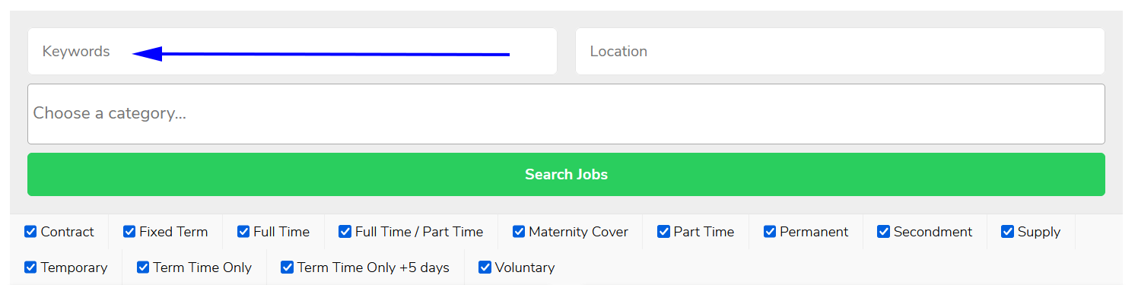Viewport: 1138px width, 285px height.
Task: Toggle the Term Time Only checkbox
Action: point(143,268)
